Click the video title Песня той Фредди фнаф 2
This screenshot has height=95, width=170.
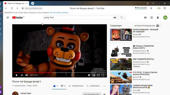pyautogui.click(x=27, y=82)
